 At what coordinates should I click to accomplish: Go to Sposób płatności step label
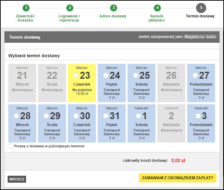[157, 18]
